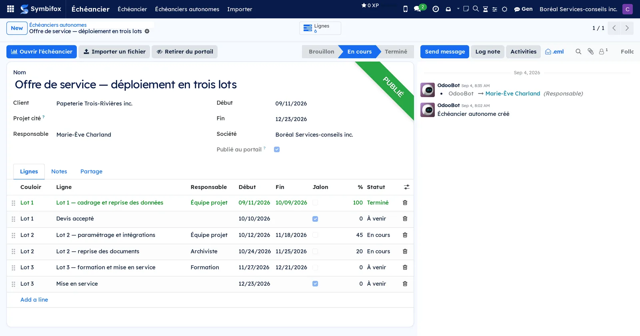Open the Gen chat button

point(523,9)
